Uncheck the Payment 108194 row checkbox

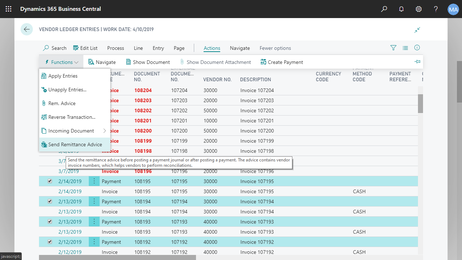click(x=50, y=201)
